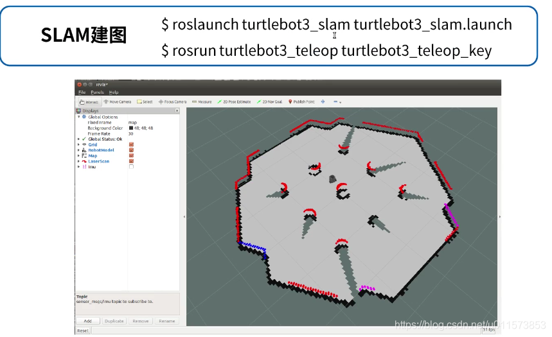
Task: Click the Displays panel title bar
Action: point(127,111)
